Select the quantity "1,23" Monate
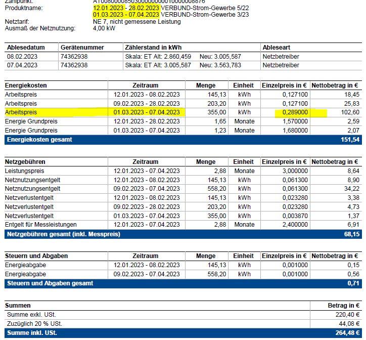The image size is (366, 340). (220, 131)
